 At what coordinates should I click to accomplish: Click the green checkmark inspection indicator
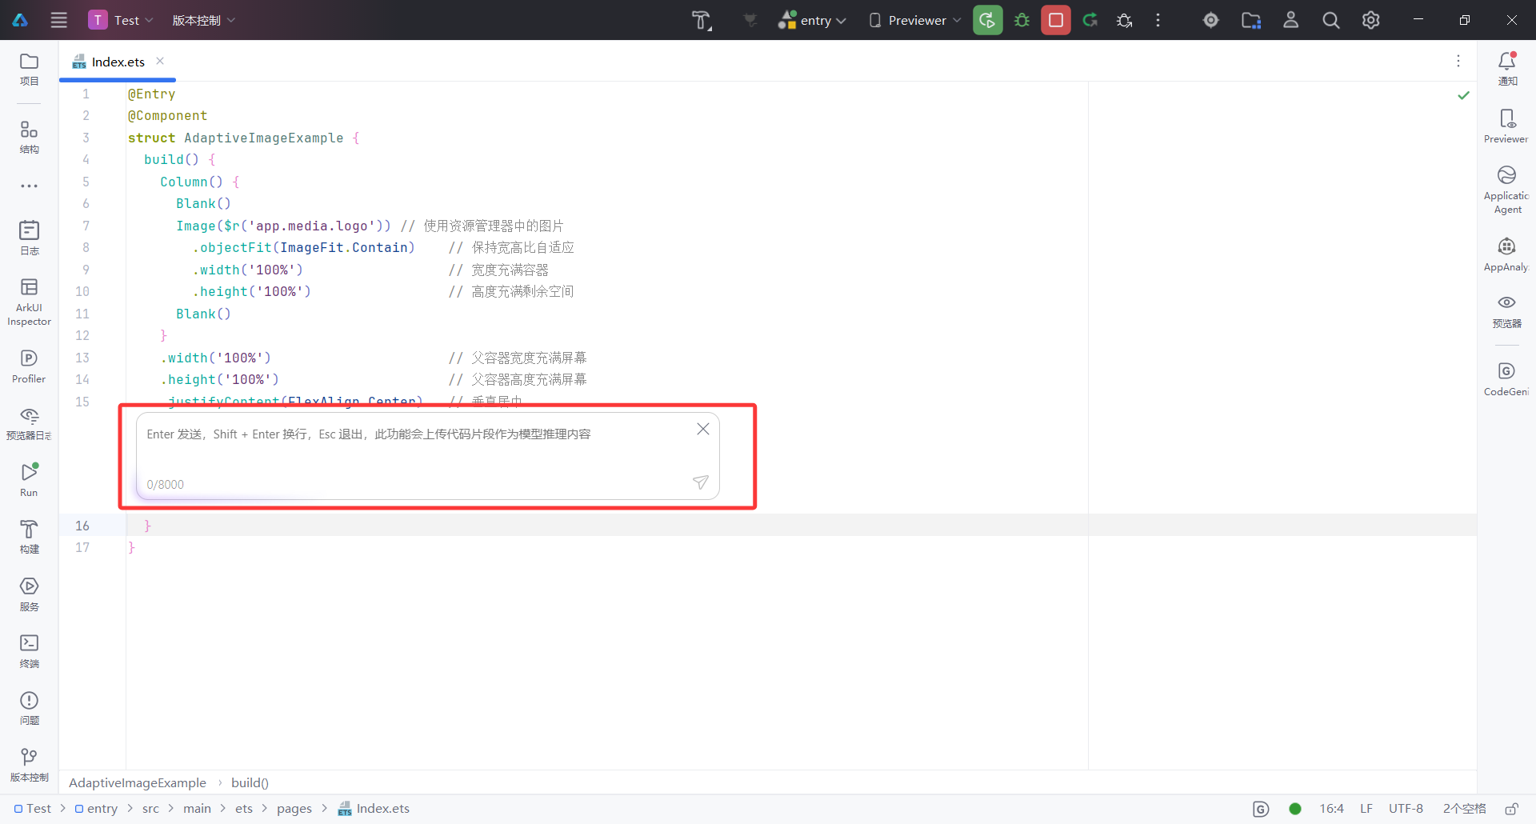[x=1463, y=95]
